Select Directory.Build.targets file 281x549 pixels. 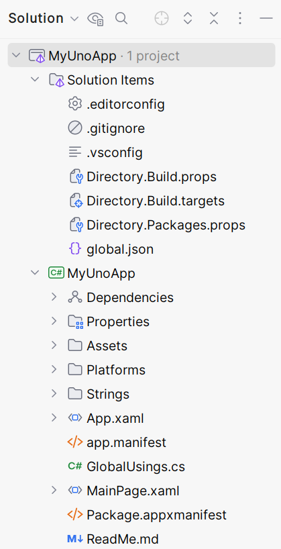click(146, 201)
